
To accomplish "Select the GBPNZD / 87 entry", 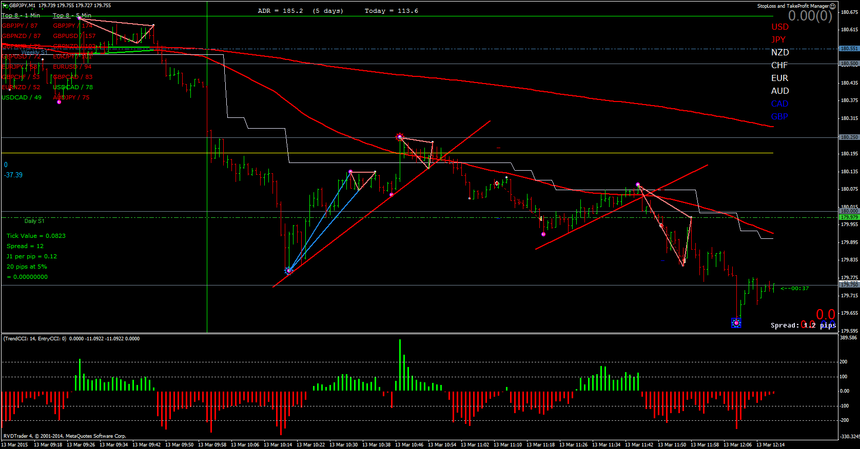I will point(21,36).
